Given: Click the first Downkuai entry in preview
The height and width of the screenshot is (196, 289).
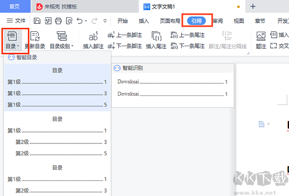Looking at the screenshot, I should pyautogui.click(x=172, y=82).
